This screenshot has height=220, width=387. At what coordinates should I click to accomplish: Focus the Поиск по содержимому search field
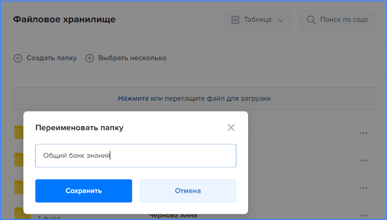337,20
